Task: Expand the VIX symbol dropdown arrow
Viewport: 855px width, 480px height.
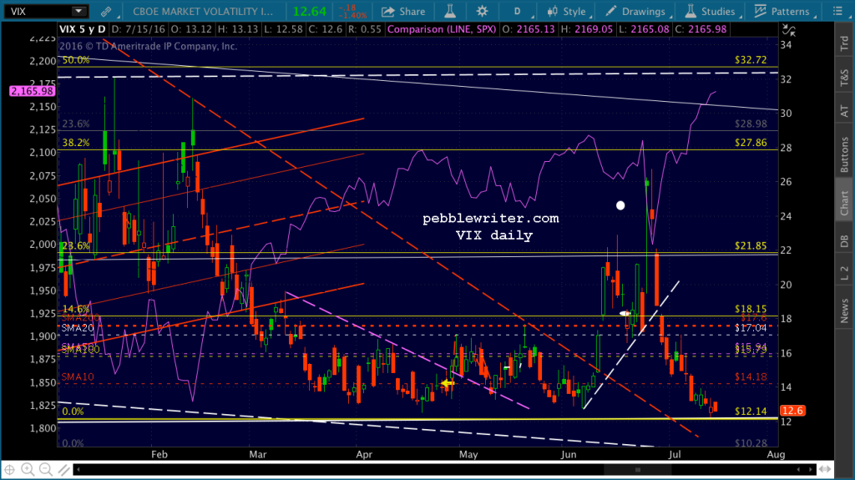Action: [x=78, y=11]
